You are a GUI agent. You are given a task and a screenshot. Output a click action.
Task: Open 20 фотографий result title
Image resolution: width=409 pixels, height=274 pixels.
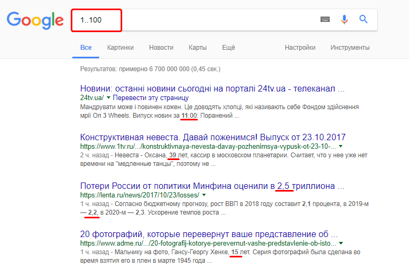(x=209, y=234)
